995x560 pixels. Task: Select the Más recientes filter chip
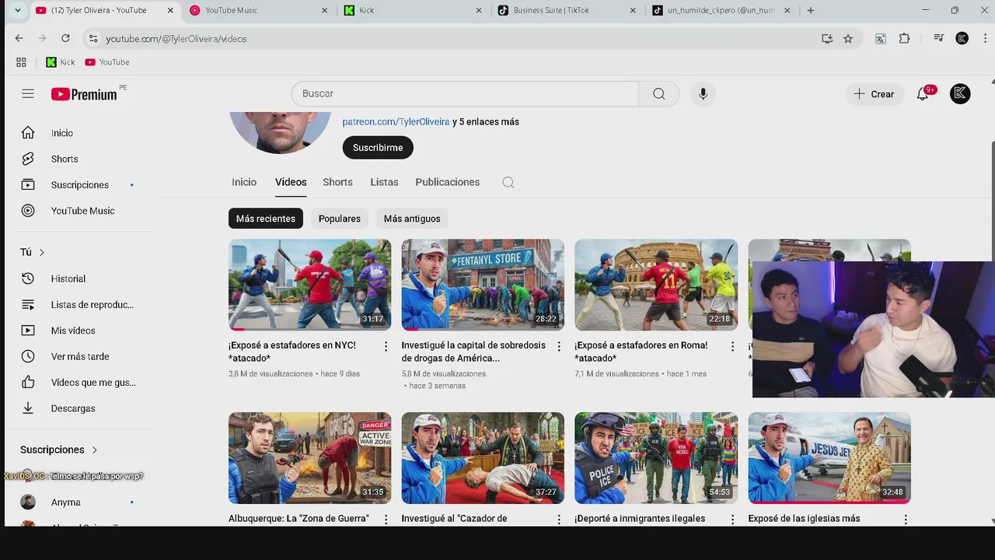click(x=266, y=219)
